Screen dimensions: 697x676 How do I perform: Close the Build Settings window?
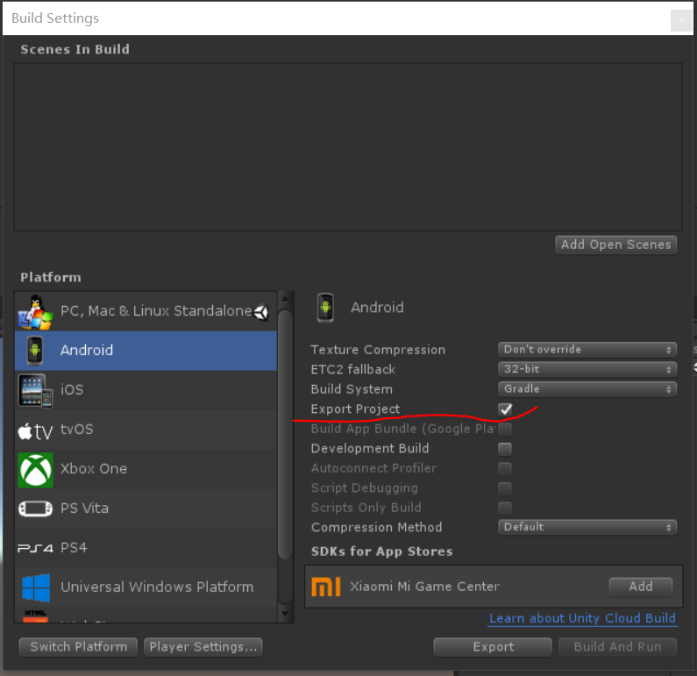coord(681,20)
